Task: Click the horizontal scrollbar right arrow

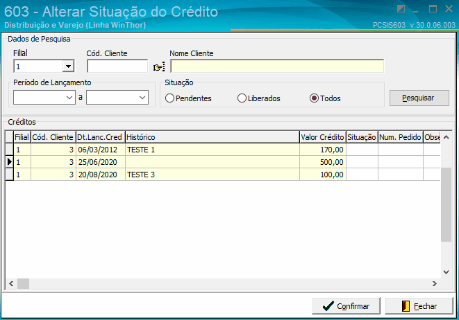Action: 435,283
